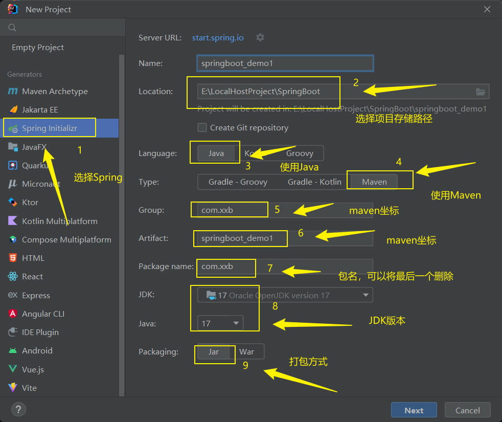Click the Maven Archetype icon
This screenshot has width=502, height=422.
tap(12, 92)
